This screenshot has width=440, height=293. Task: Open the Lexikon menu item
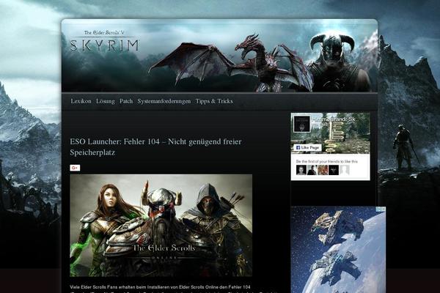tap(81, 101)
